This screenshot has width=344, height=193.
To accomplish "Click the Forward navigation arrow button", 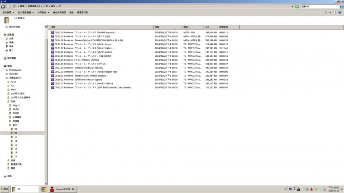I will (x=8, y=7).
